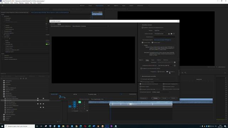Click the Queue button
This screenshot has width=228, height=128.
155,98
